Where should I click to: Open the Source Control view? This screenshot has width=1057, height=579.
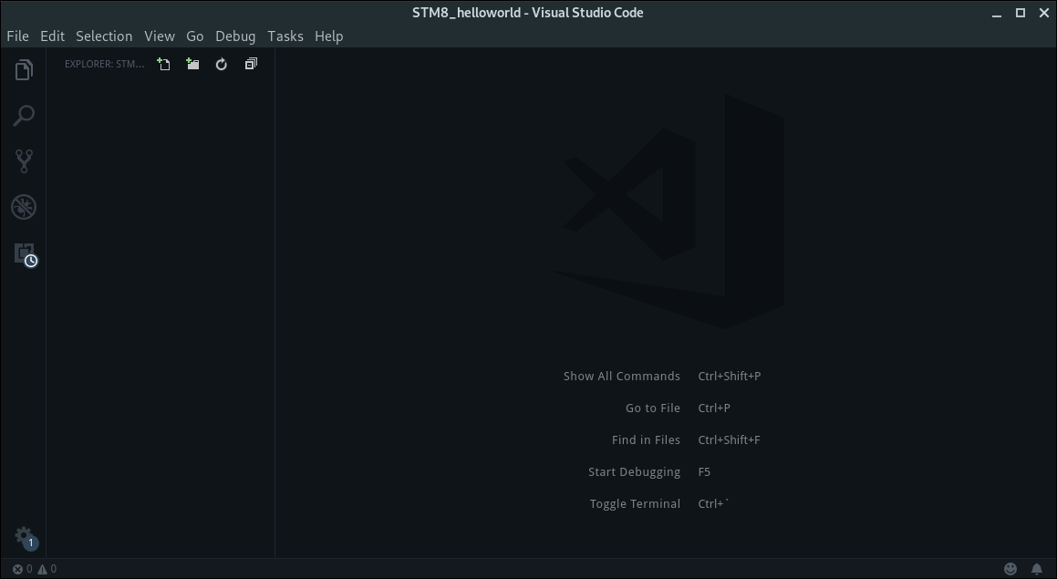tap(24, 161)
